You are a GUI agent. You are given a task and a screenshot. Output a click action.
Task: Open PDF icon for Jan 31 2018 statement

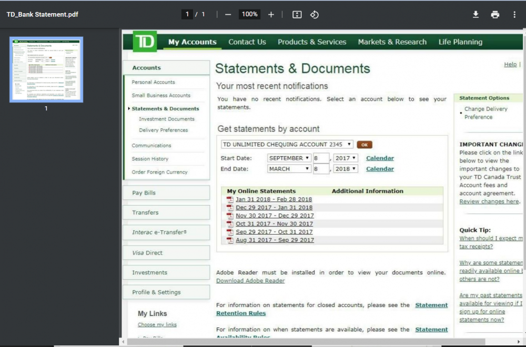click(230, 199)
